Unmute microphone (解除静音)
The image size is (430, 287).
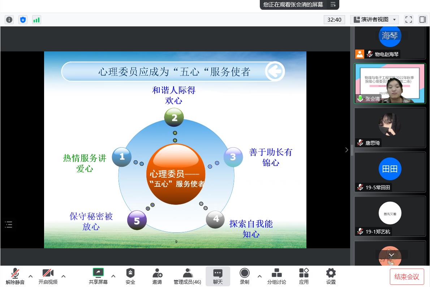pyautogui.click(x=15, y=277)
